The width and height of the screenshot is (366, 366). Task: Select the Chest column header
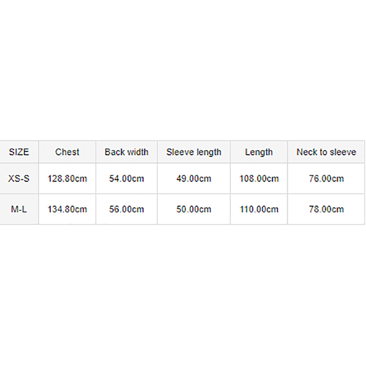[x=67, y=152]
